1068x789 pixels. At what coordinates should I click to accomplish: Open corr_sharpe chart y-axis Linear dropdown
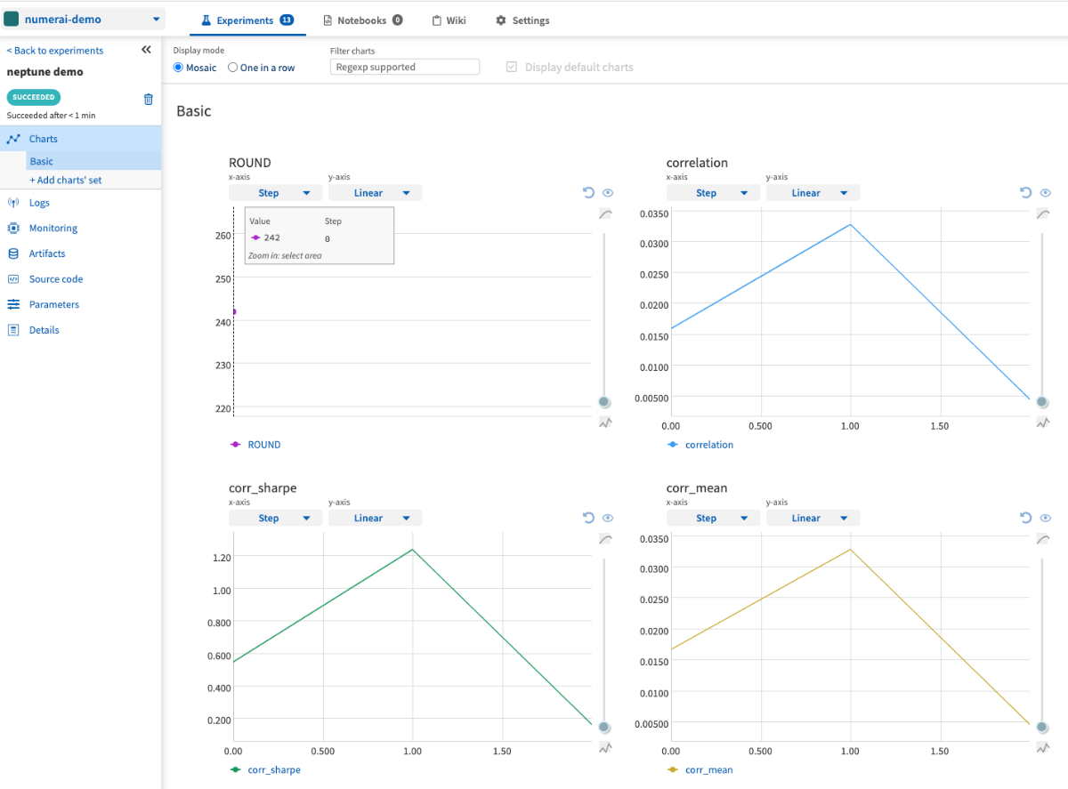point(375,519)
